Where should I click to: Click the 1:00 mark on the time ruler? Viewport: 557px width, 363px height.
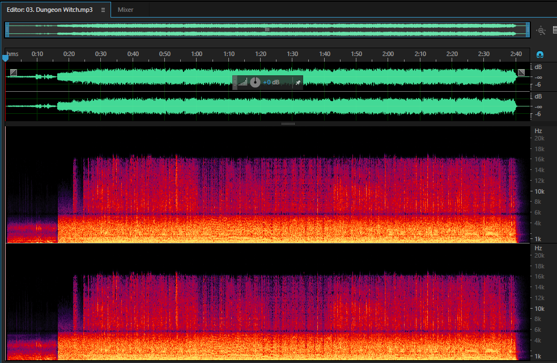click(197, 54)
